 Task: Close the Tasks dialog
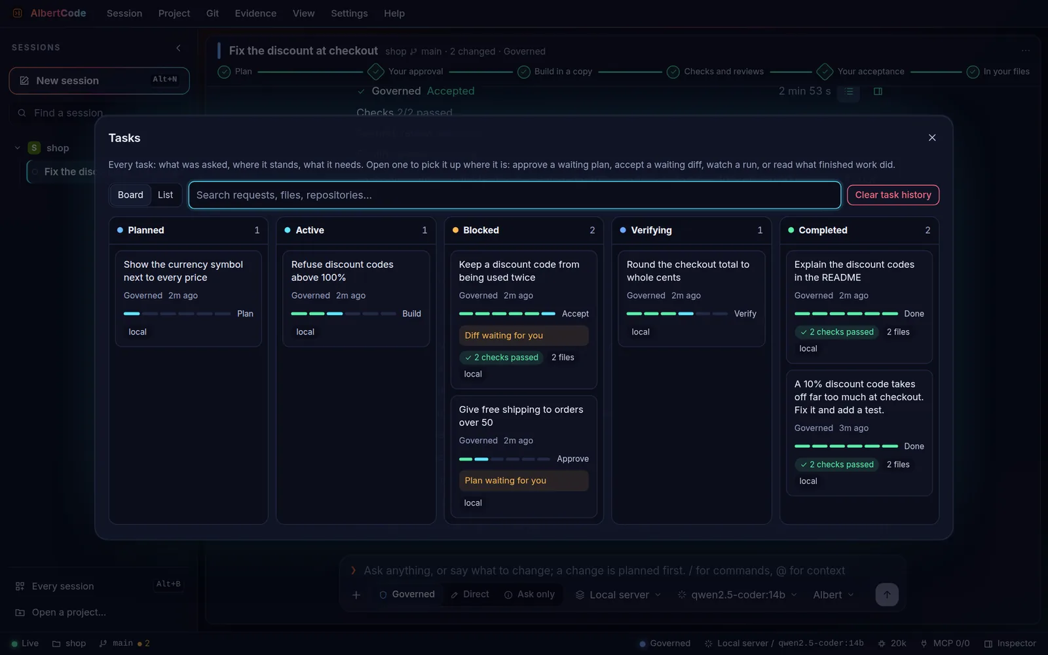(x=932, y=138)
